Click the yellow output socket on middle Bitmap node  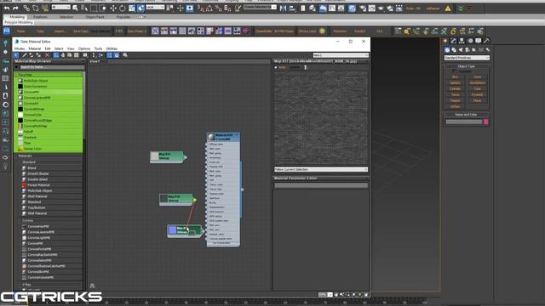pyautogui.click(x=195, y=201)
